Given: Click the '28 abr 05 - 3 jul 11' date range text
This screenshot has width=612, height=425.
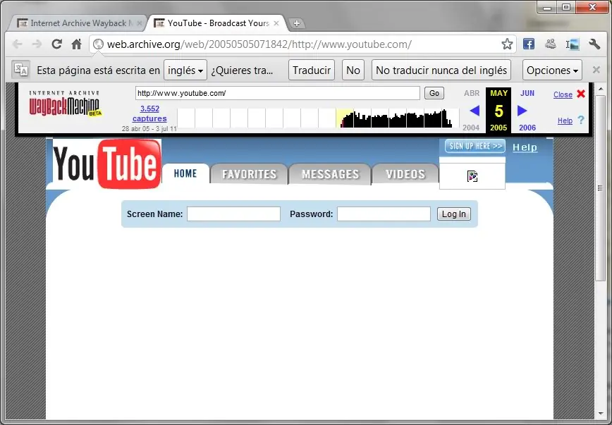Looking at the screenshot, I should click(149, 128).
